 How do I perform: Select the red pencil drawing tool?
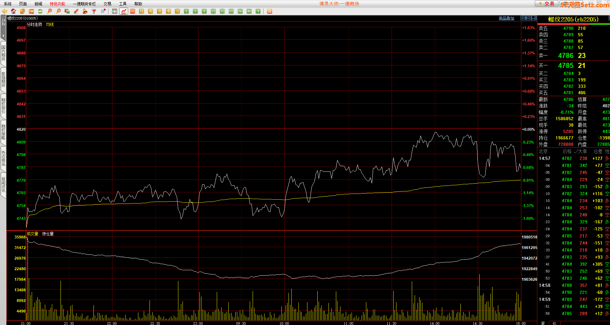[76, 11]
